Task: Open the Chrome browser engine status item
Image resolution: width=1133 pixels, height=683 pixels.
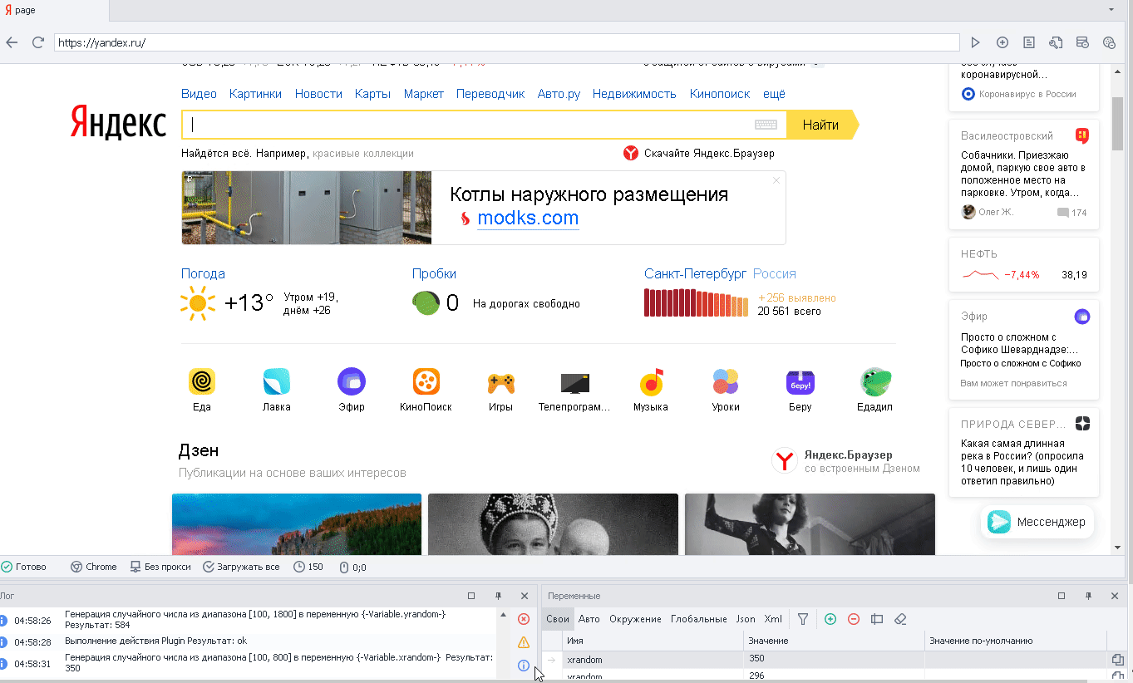Action: [94, 567]
